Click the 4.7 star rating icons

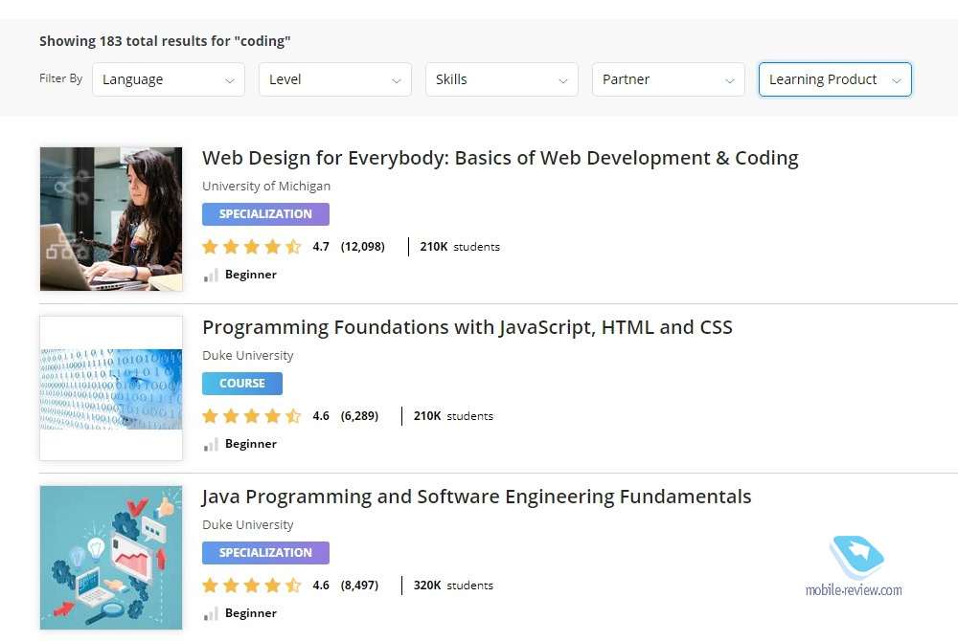click(x=252, y=247)
